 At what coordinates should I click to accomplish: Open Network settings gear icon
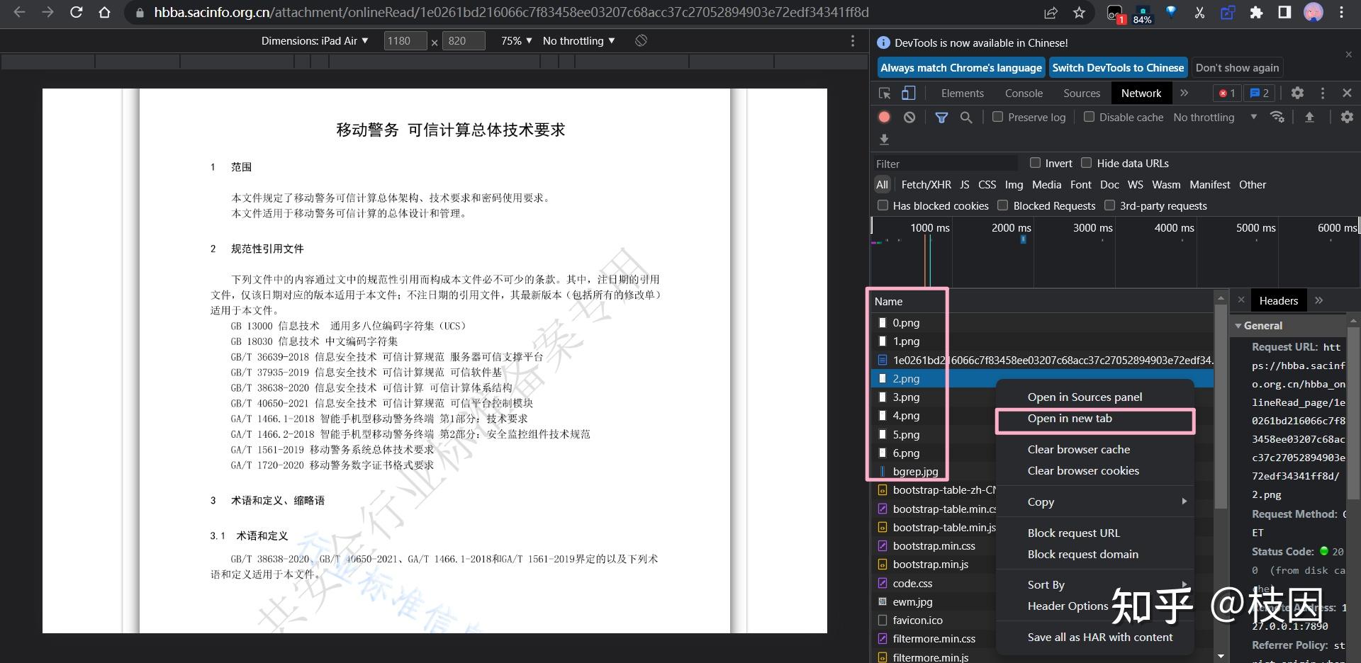[x=1347, y=117]
